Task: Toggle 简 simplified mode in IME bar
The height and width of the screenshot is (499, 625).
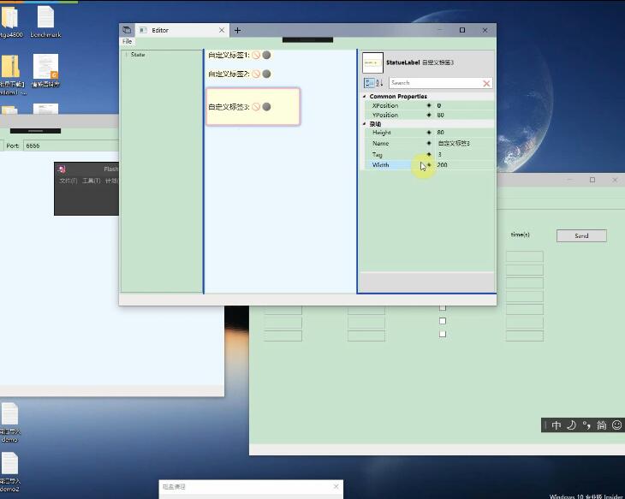Action: 602,425
